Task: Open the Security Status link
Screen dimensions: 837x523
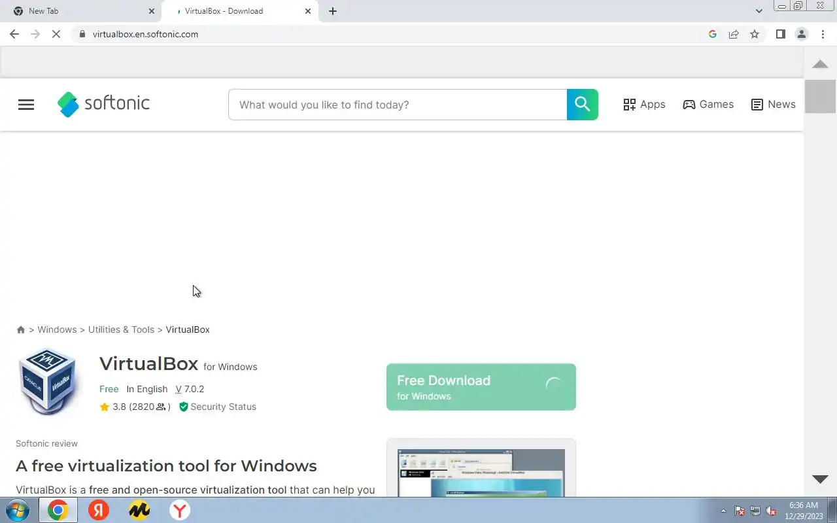Action: click(218, 407)
